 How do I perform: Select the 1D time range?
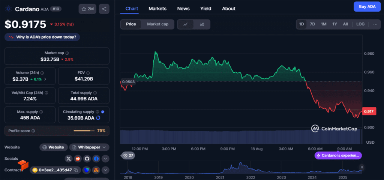301,24
